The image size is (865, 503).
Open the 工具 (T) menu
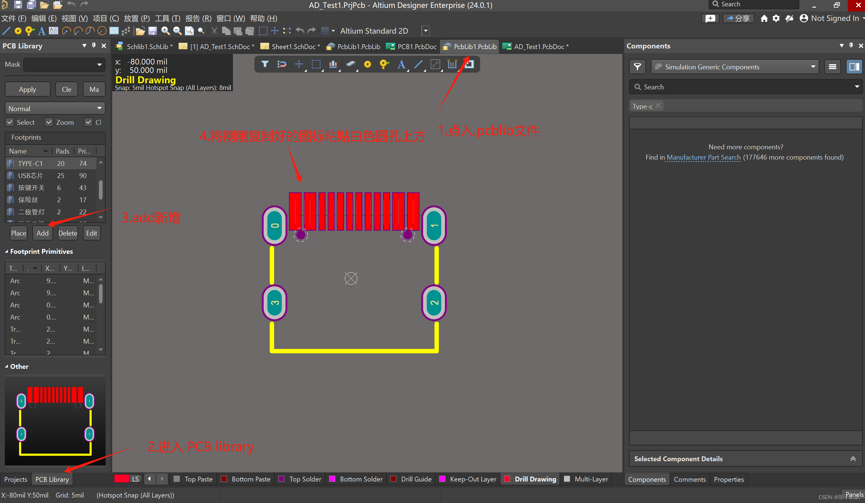[167, 18]
